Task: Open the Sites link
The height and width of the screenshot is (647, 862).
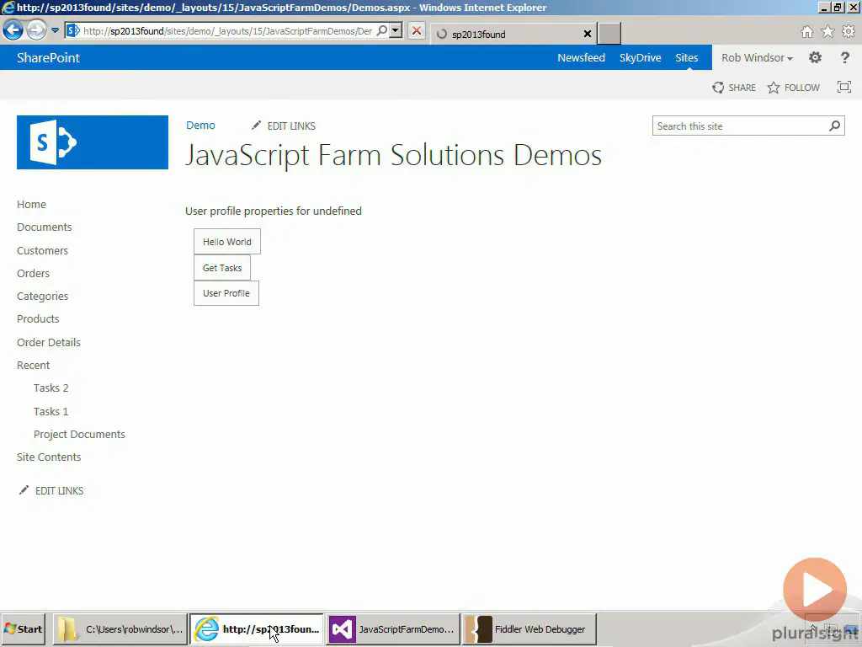Action: 687,58
